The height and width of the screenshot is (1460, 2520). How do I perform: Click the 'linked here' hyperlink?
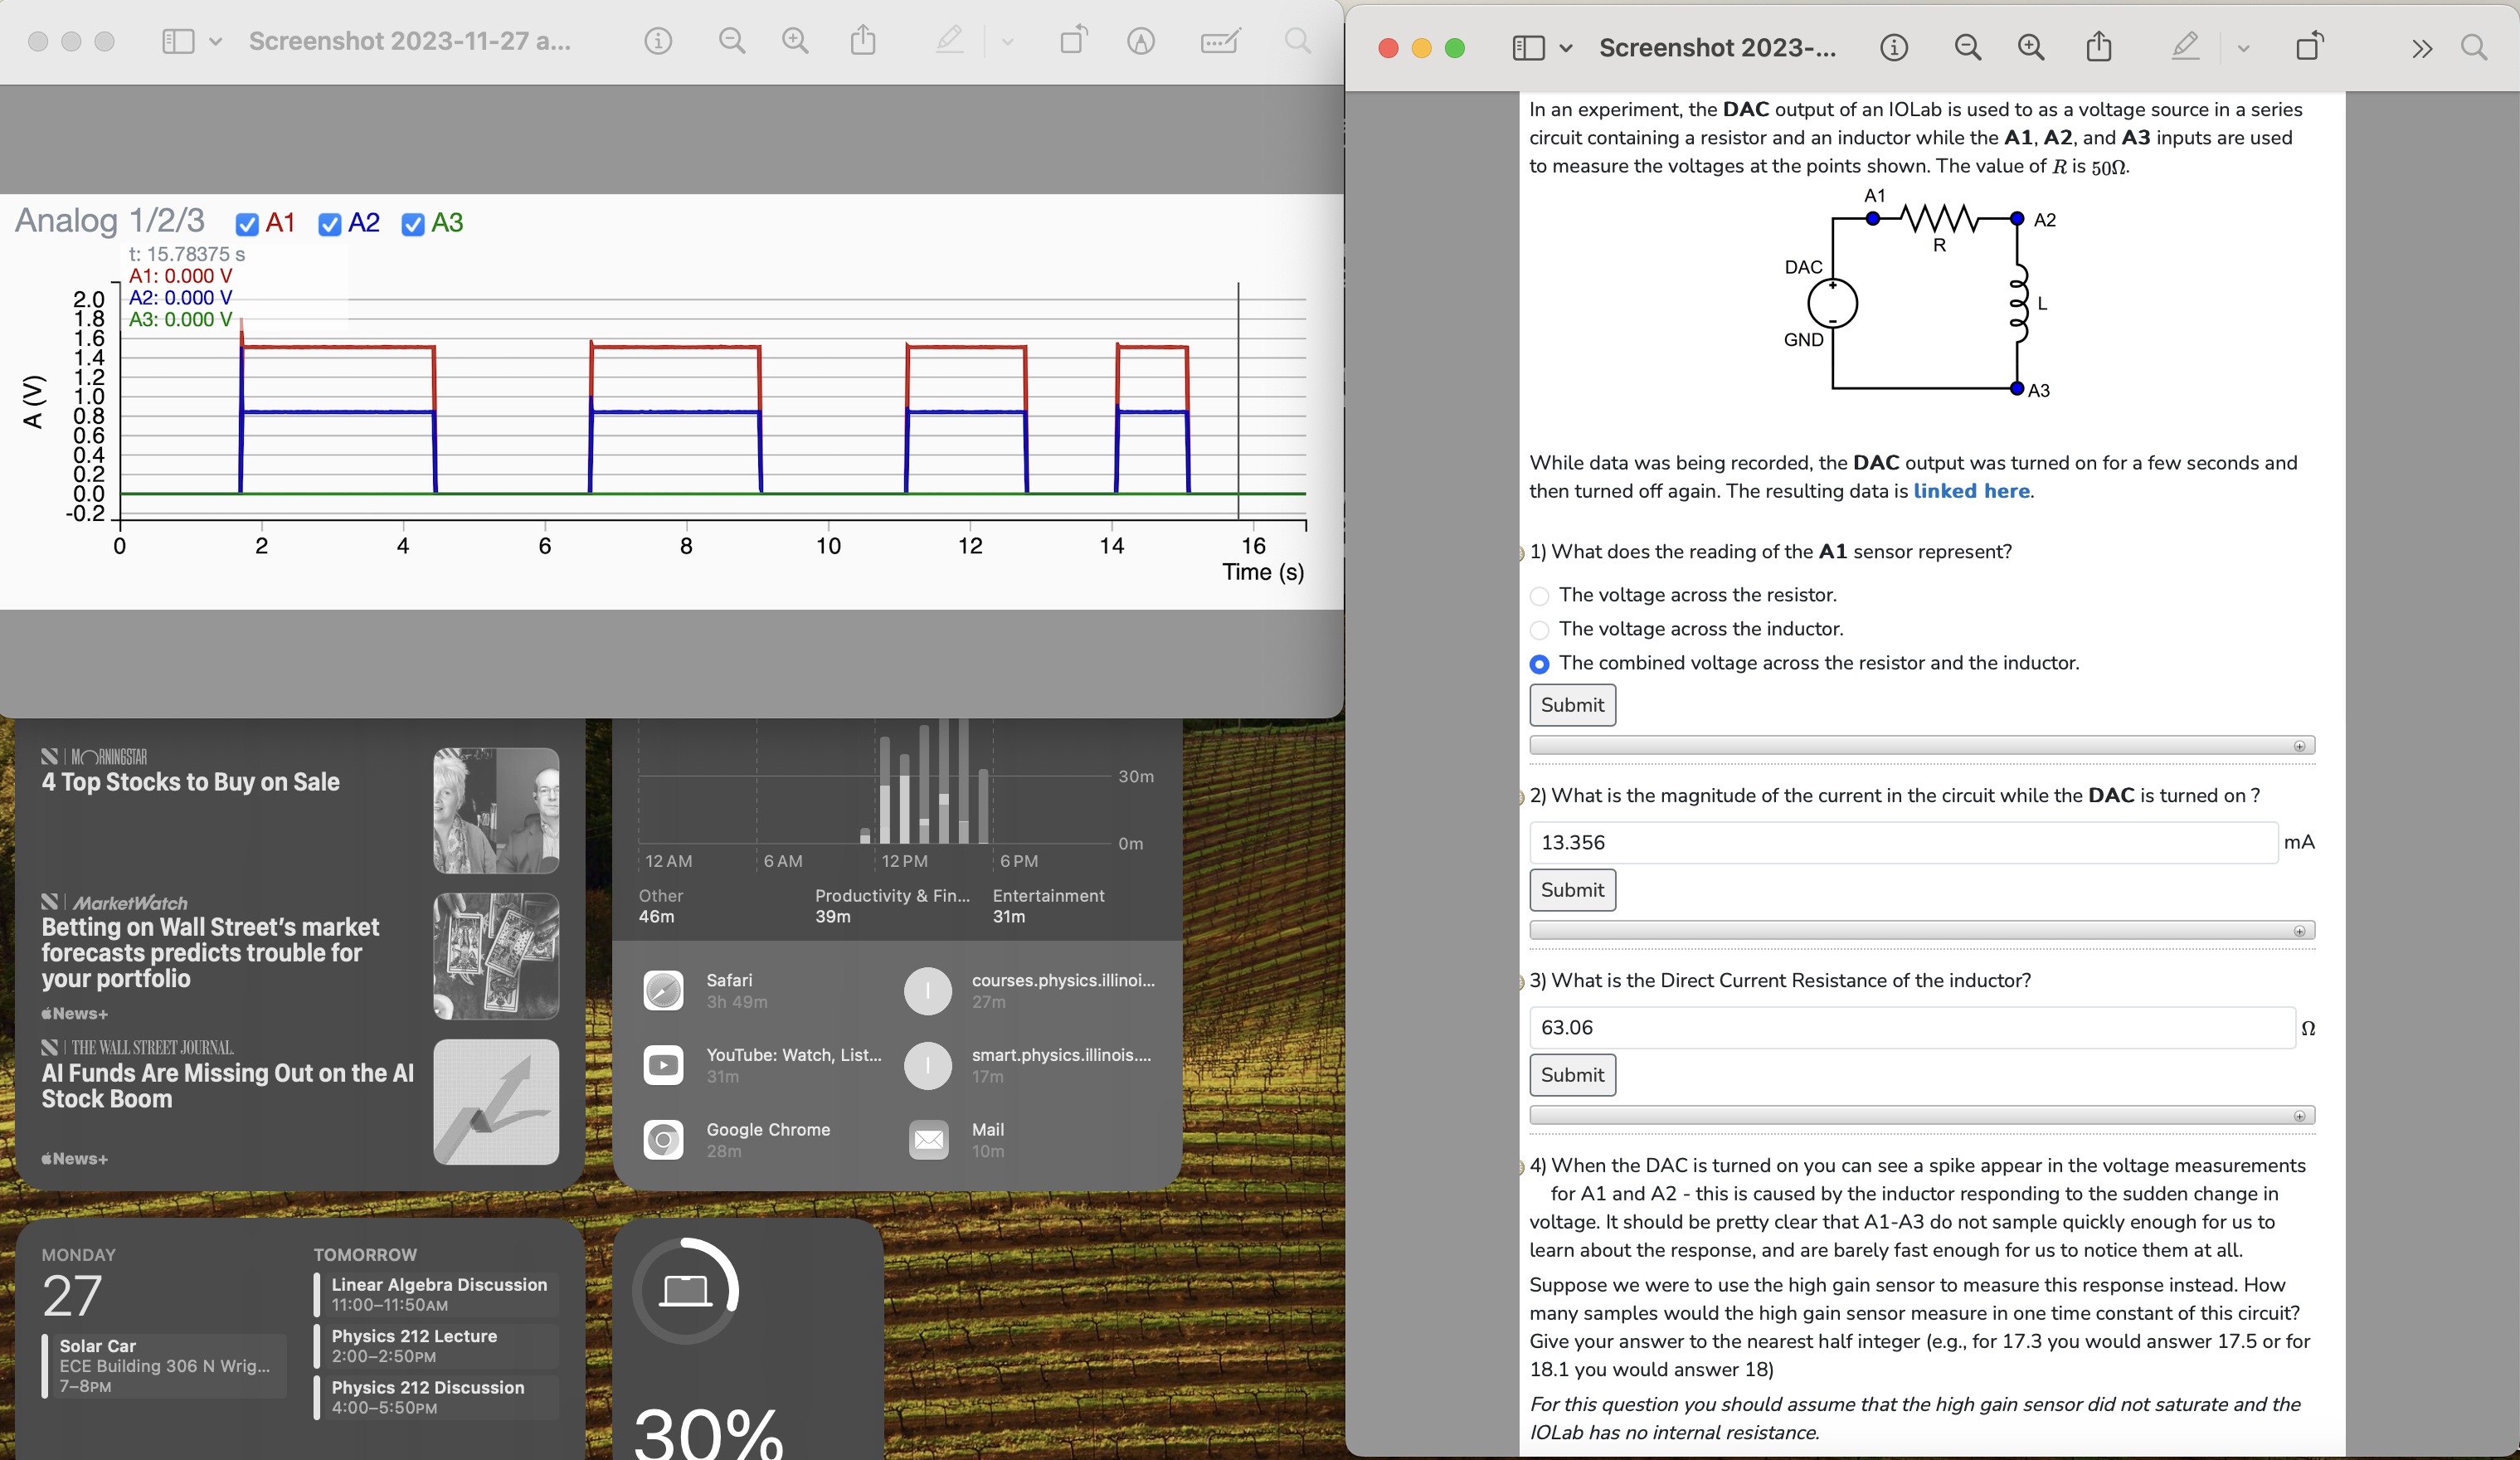(x=1971, y=491)
